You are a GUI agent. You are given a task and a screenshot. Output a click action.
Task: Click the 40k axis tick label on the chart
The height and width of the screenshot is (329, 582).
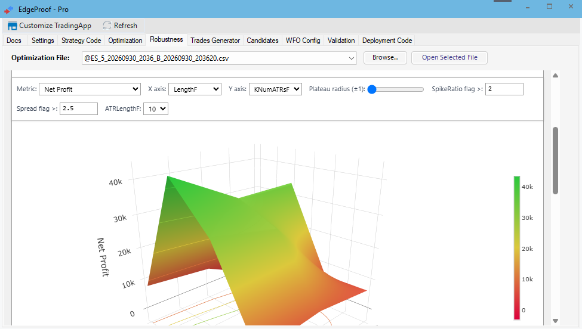115,182
